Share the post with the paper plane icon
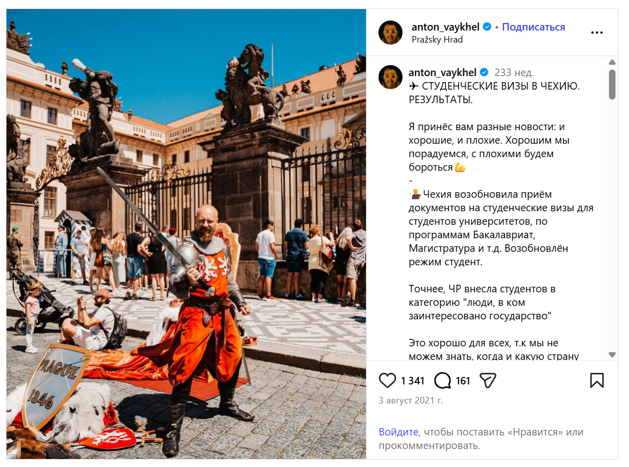 487,381
